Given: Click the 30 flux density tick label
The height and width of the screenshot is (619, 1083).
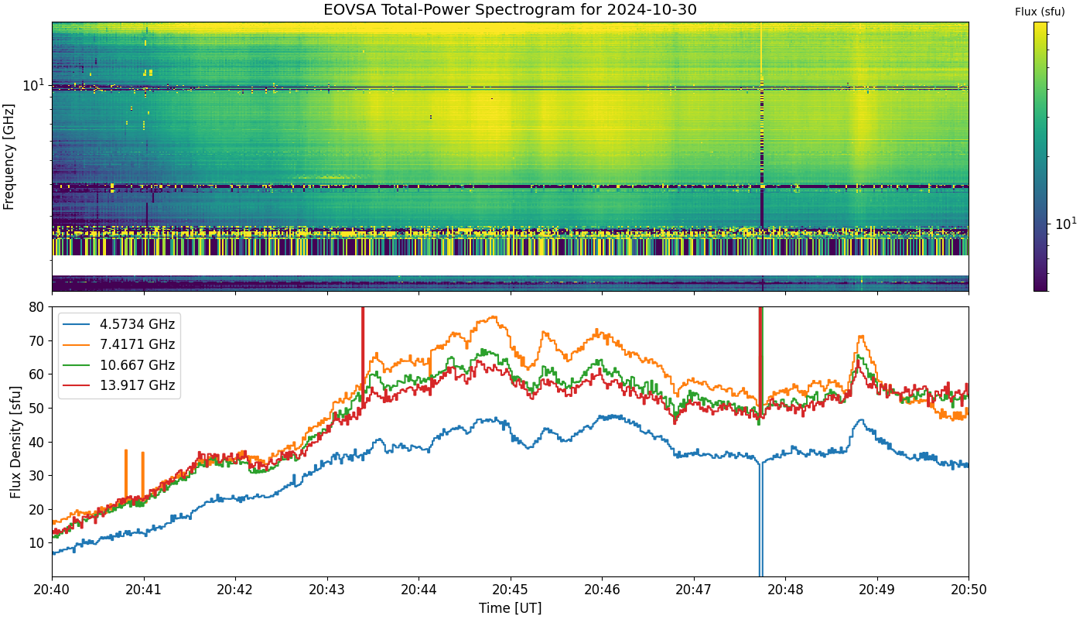Looking at the screenshot, I should [x=37, y=476].
